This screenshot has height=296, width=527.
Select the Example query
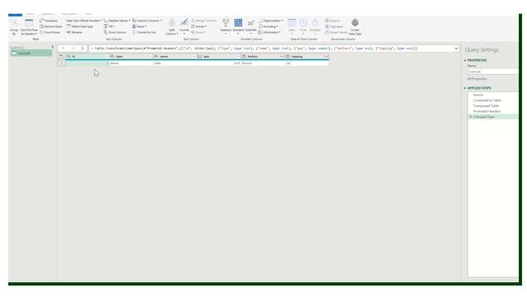(x=31, y=53)
